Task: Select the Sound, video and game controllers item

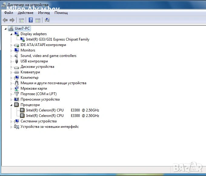Action: coord(48,56)
